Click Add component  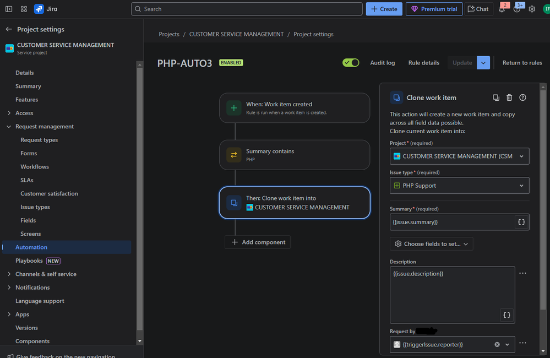(x=258, y=242)
